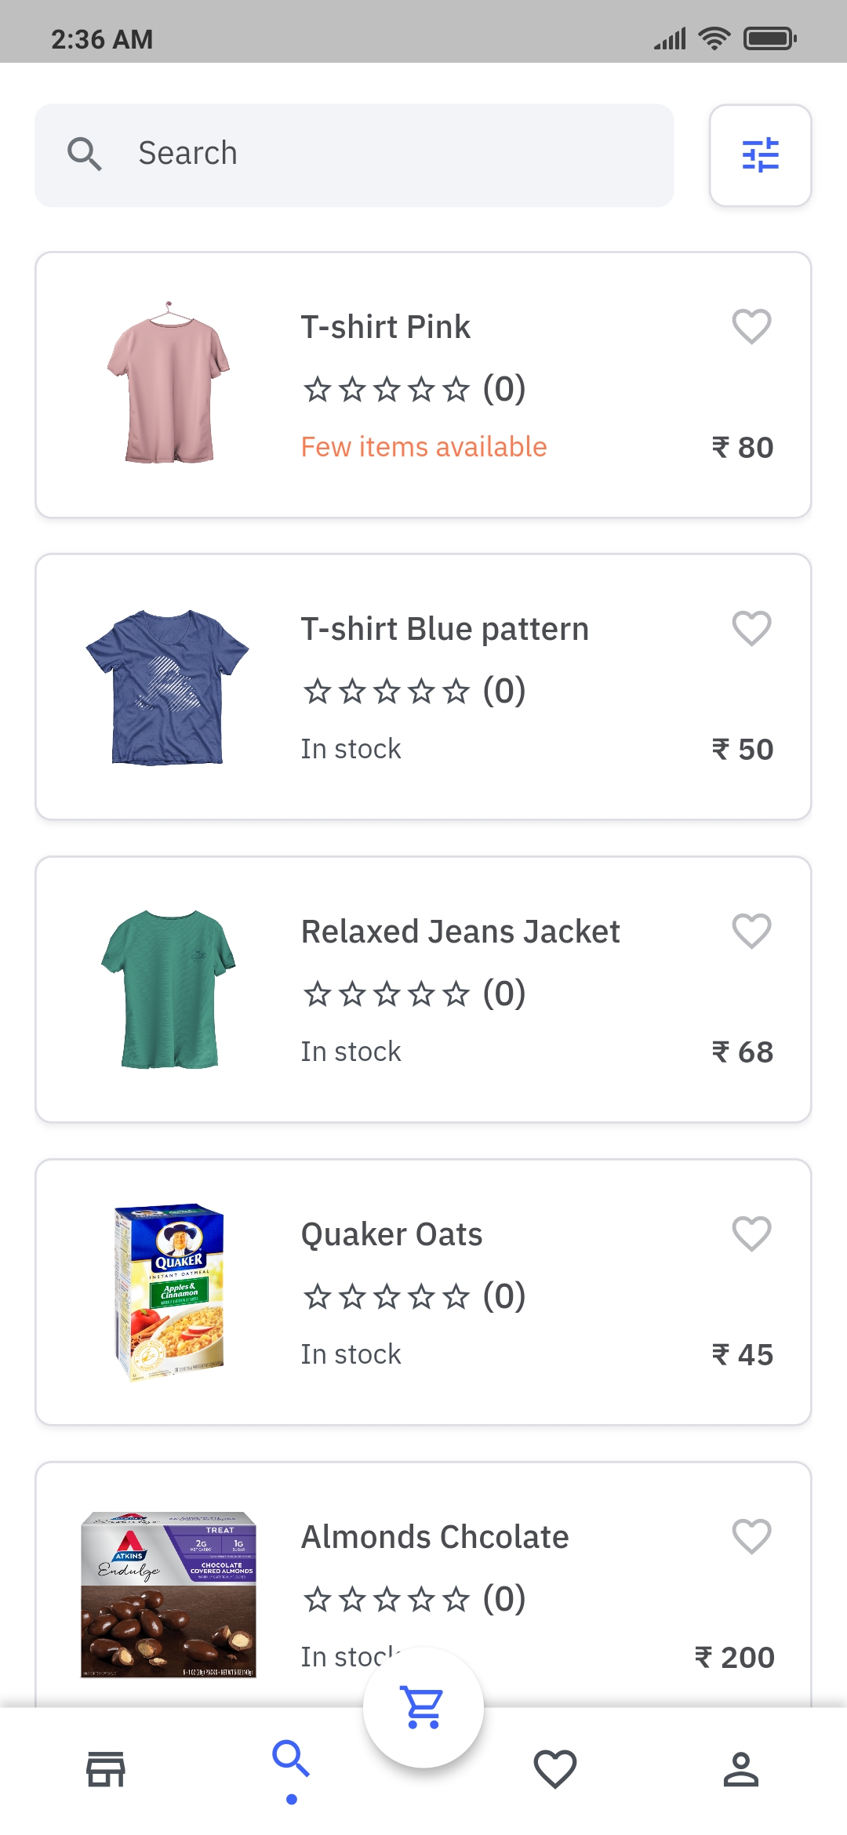Open the wishlist tab in bottom navigation
The height and width of the screenshot is (1835, 847).
pos(555,1770)
